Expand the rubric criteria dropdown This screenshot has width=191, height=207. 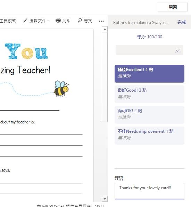(x=149, y=50)
